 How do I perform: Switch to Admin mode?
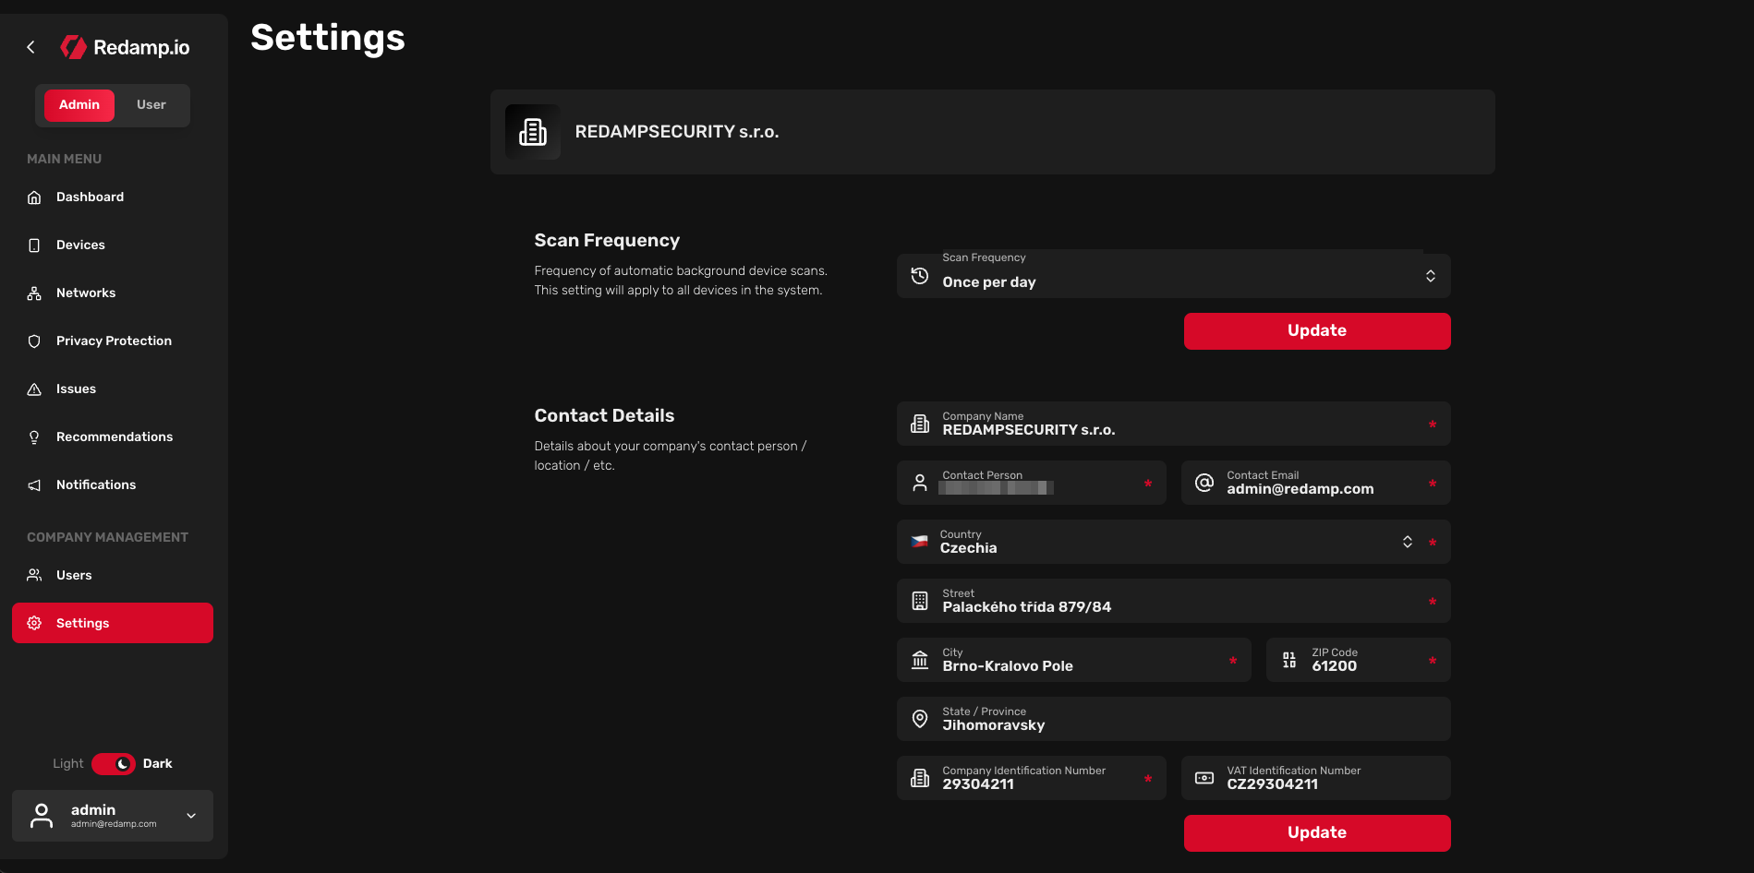coord(79,105)
